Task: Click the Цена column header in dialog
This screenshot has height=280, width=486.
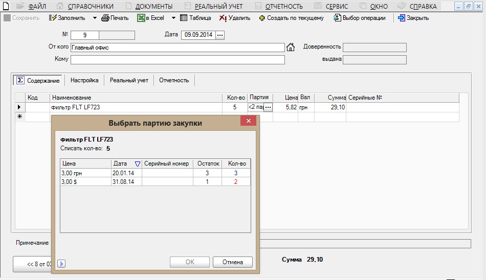Action: click(x=85, y=164)
